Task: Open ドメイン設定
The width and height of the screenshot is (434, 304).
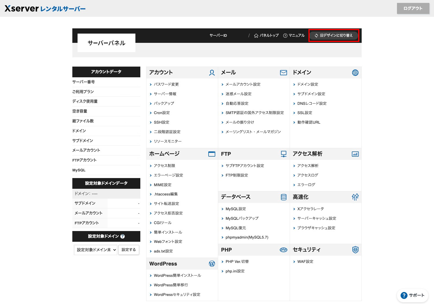Action: coord(308,85)
